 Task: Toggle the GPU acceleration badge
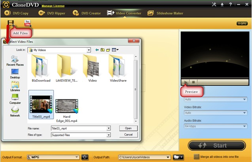click(242, 24)
